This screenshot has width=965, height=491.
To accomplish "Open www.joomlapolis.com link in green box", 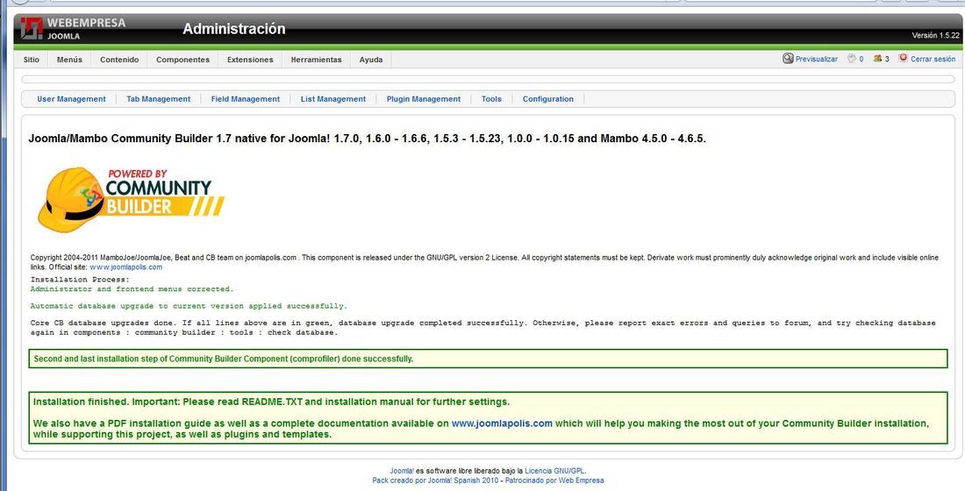I will 502,423.
